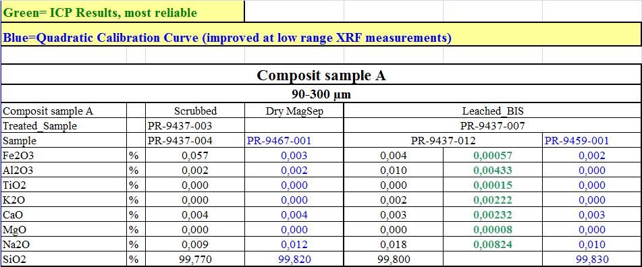Click the SiO2 value 99,770
This screenshot has width=642, height=267.
(195, 259)
